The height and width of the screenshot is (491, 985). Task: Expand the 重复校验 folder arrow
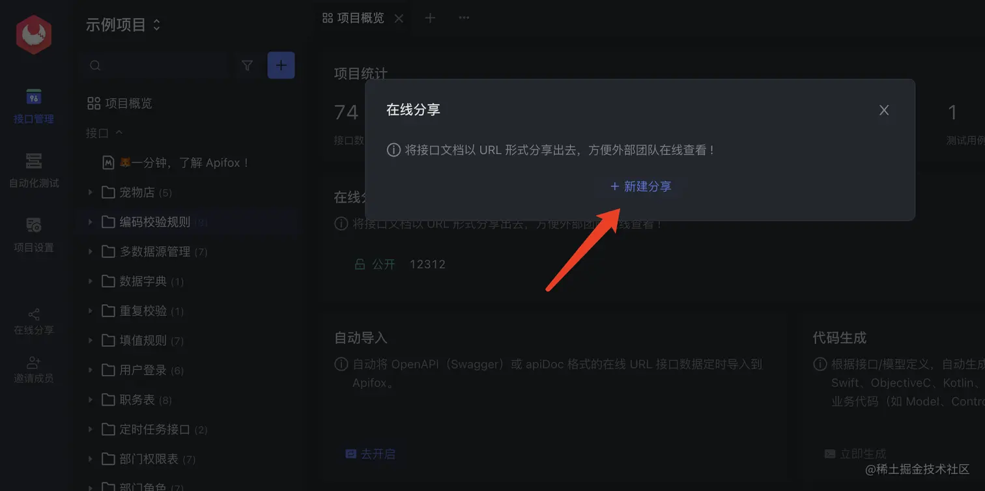point(91,311)
